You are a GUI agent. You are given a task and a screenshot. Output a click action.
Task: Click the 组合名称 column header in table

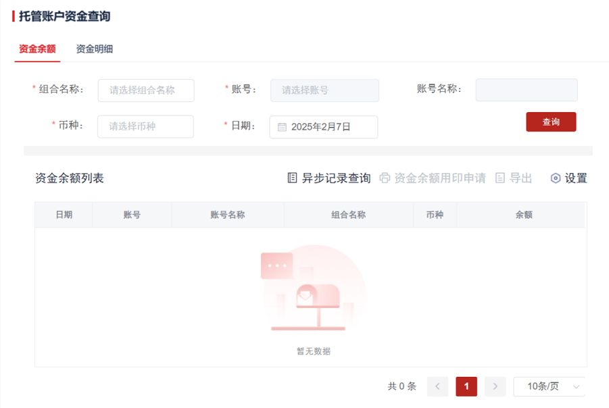coord(348,215)
